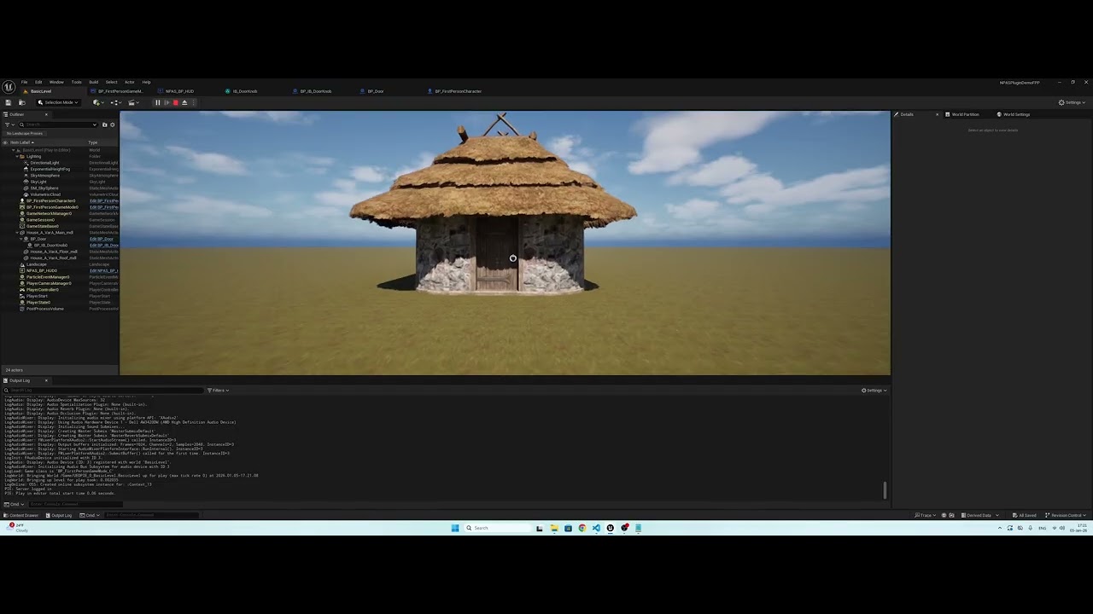Open the Outliner filter options icon
This screenshot has width=1093, height=614.
(9, 125)
